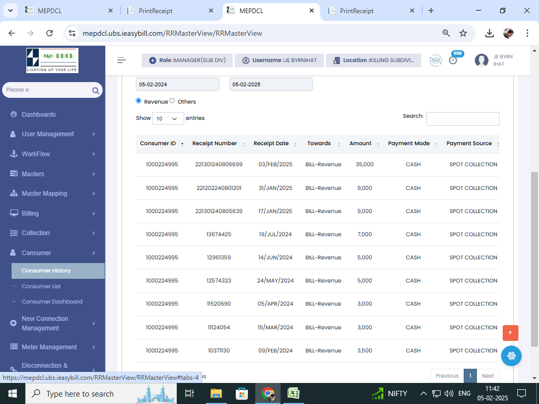This screenshot has width=539, height=404.
Task: Click the browser address bar URL
Action: point(172,33)
